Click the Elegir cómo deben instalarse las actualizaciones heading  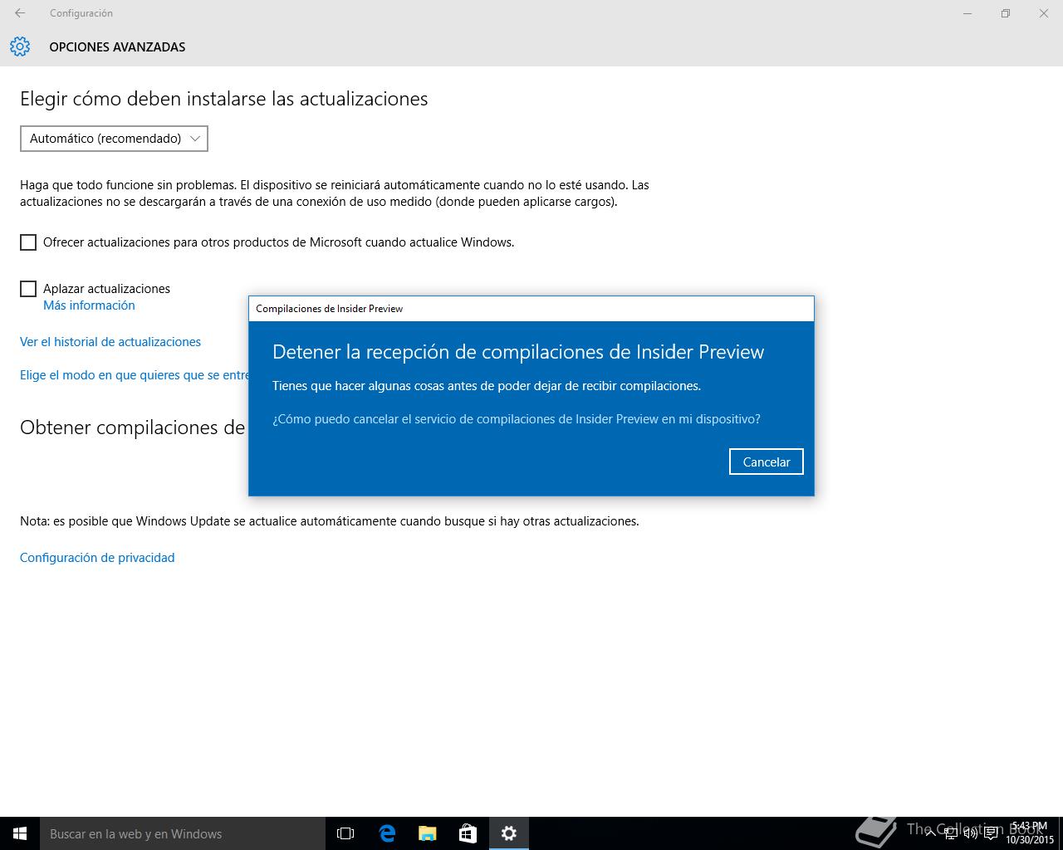[224, 99]
